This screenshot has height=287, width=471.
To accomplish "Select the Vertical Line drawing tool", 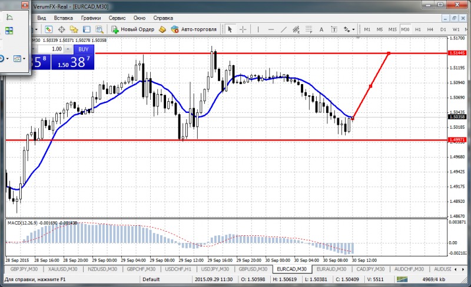I will pos(257,29).
